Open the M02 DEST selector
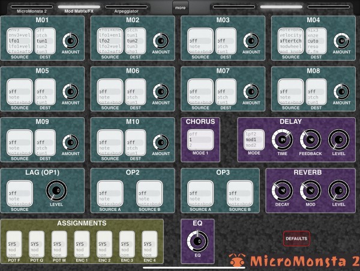360x271 pixels. 136,41
